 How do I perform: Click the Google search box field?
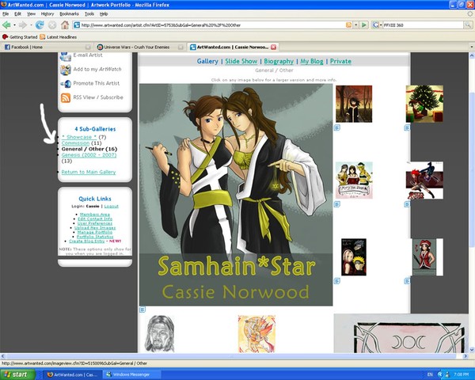423,25
